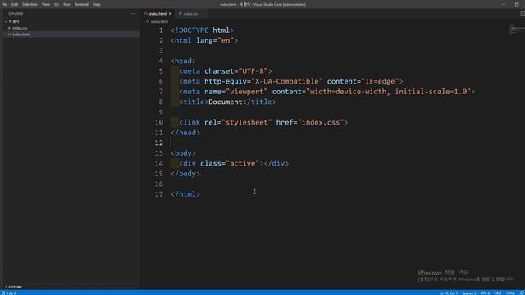Viewport: 525px width, 295px height.
Task: Click the closing body tag
Action: [x=185, y=174]
